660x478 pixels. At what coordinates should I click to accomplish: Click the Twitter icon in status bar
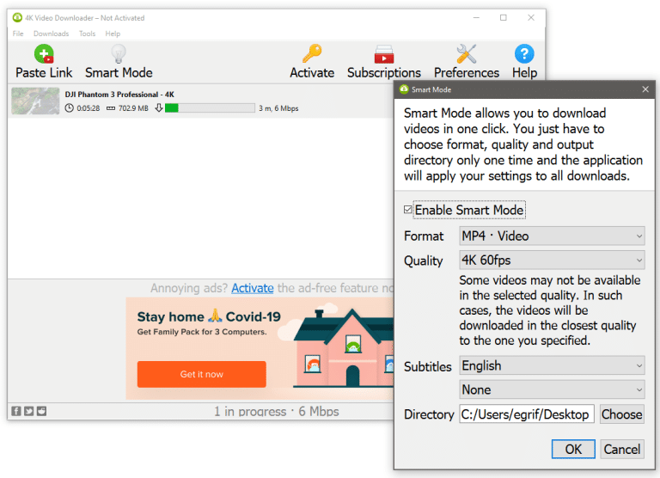pos(28,411)
